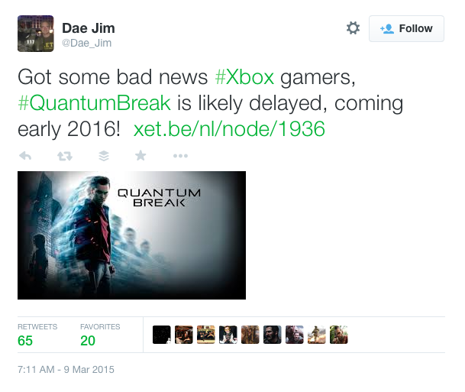Open the last retweeter avatar in row
Screen dimensions: 465x392
click(339, 335)
